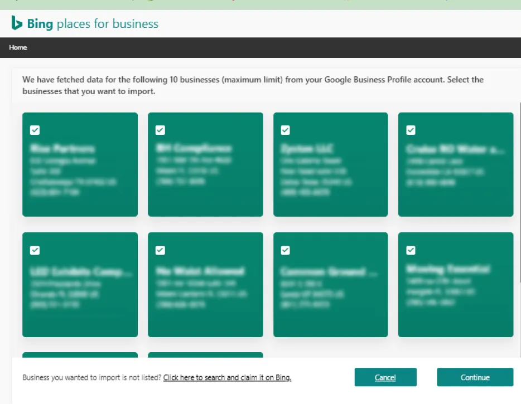Uncheck the BH Compliance checkbox
The image size is (521, 404).
(160, 130)
